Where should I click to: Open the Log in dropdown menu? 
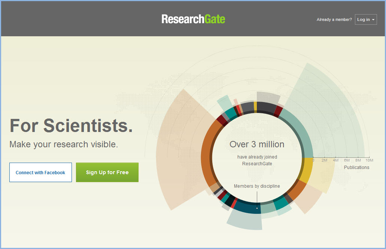click(x=366, y=20)
